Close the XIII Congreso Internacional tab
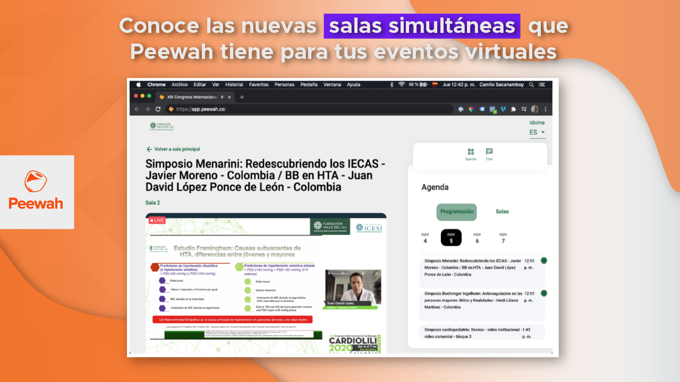This screenshot has height=382, width=680. pyautogui.click(x=229, y=97)
